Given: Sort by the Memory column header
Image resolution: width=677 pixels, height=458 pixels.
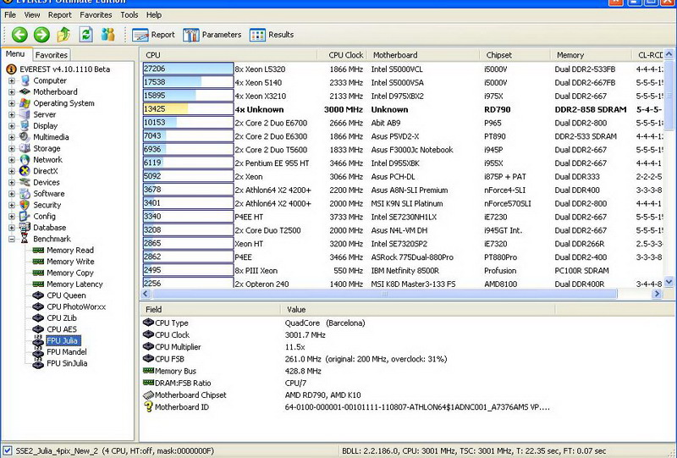Looking at the screenshot, I should pyautogui.click(x=591, y=55).
